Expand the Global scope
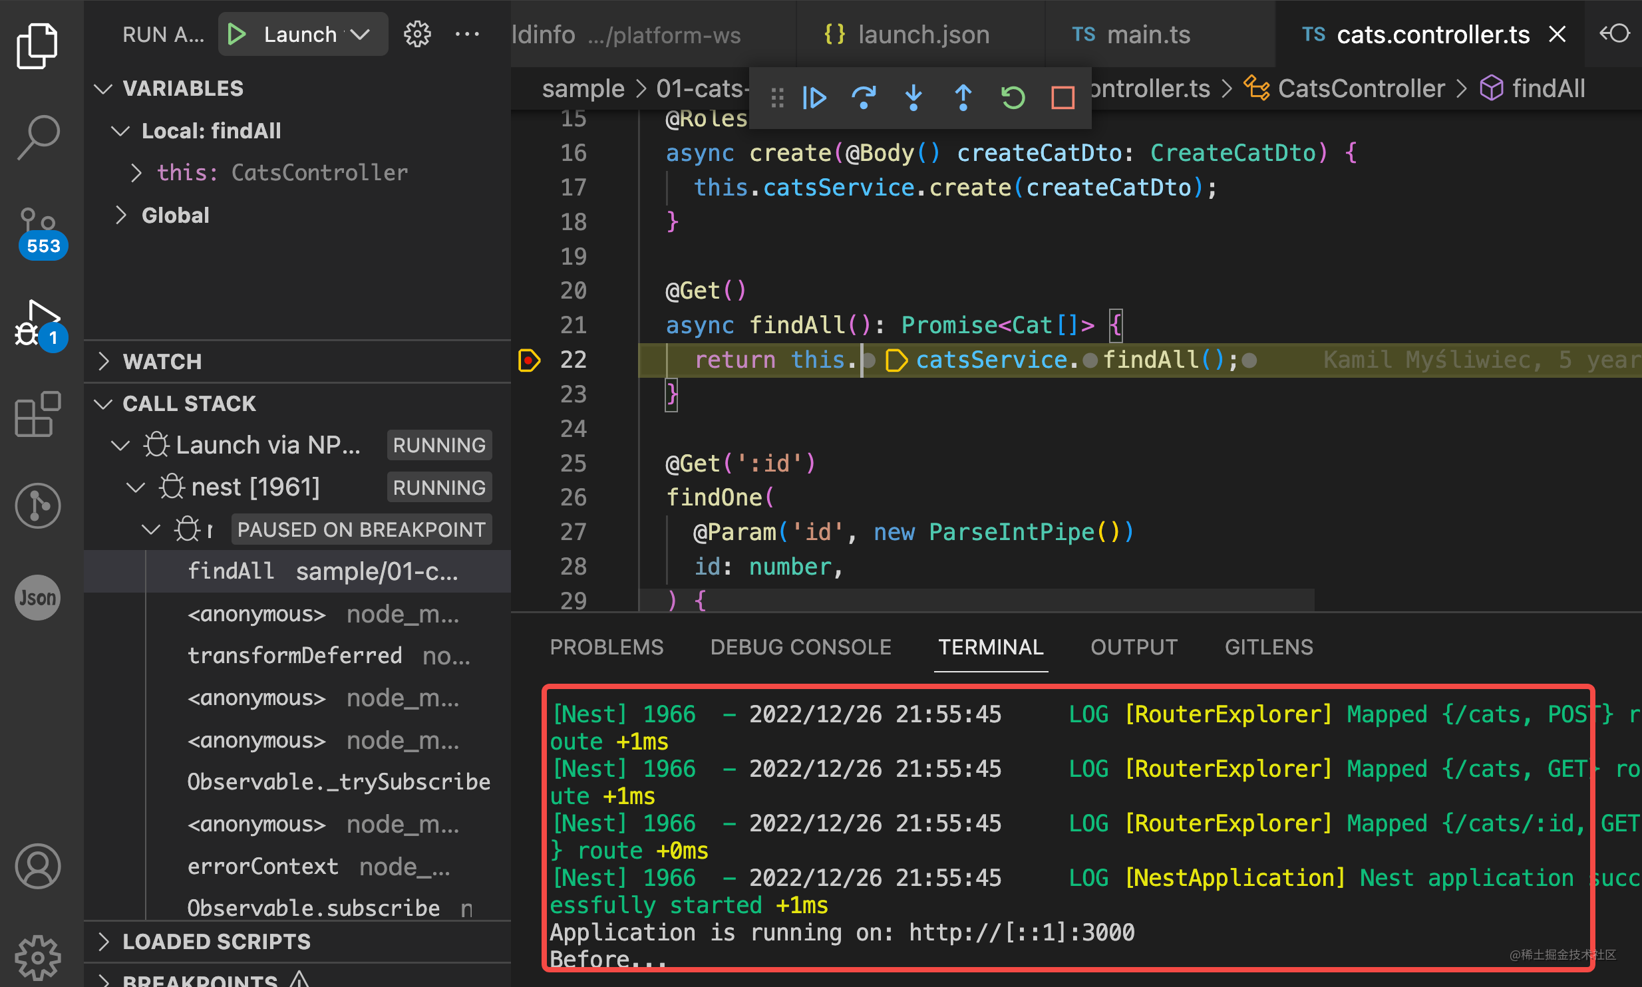This screenshot has width=1642, height=987. tap(120, 215)
